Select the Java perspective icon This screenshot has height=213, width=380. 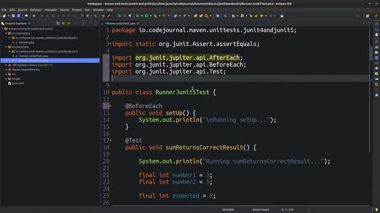pyautogui.click(x=376, y=16)
